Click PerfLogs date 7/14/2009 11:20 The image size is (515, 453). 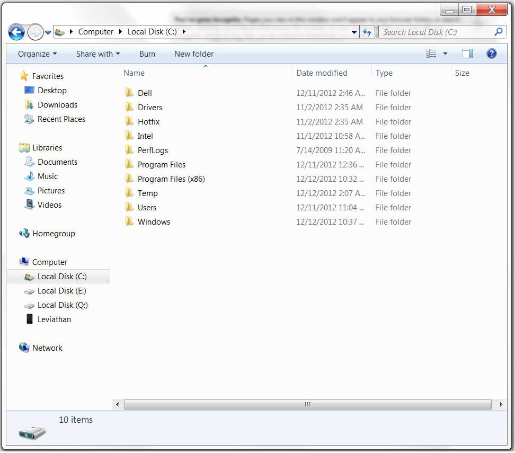coord(331,150)
